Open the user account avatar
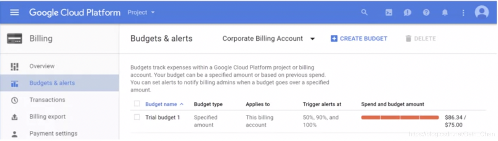Screen dimensions: 498x141 [x=482, y=12]
